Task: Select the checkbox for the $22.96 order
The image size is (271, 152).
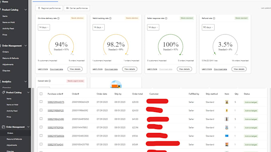Action: coord(41,127)
